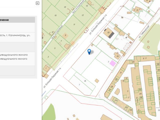This screenshot has width=160, height=120.
Task: Click table header cell ending in 'ачение'
Action: [x=17, y=20]
